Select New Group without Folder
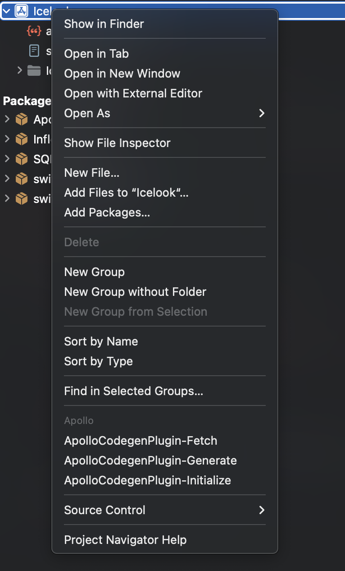This screenshot has width=345, height=571. click(x=165, y=292)
